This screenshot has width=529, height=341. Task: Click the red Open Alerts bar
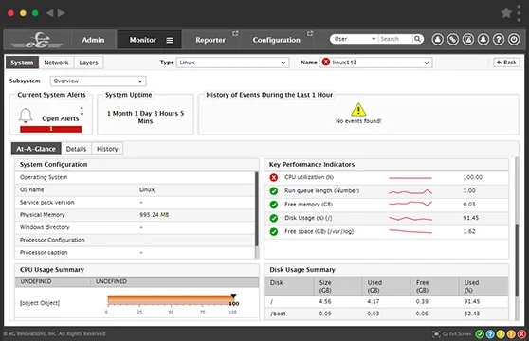[50, 129]
